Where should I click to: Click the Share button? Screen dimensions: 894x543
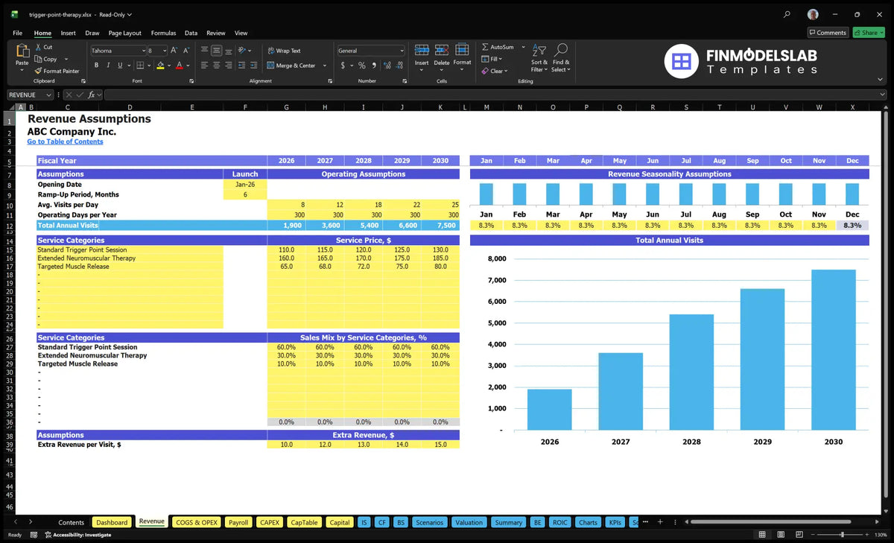point(869,33)
